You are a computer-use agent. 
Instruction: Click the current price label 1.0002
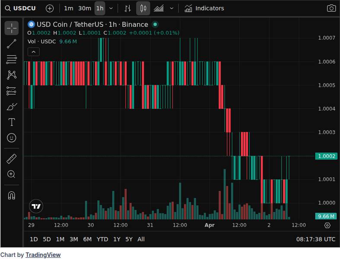[x=326, y=156]
